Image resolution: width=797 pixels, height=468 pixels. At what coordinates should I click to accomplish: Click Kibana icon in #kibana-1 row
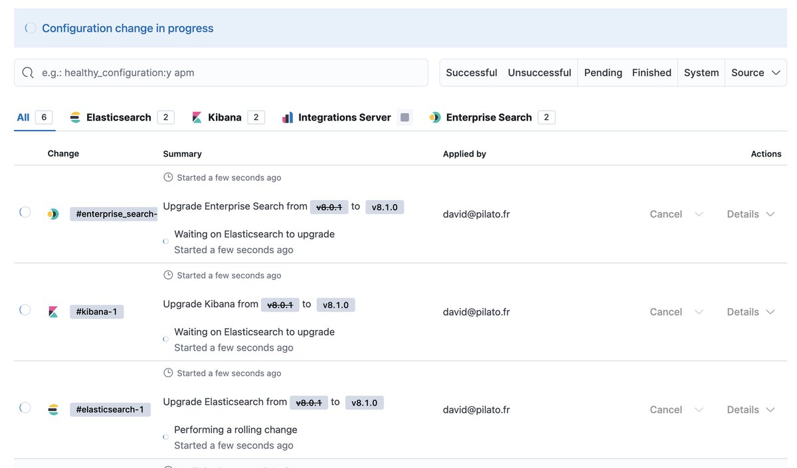click(x=53, y=312)
